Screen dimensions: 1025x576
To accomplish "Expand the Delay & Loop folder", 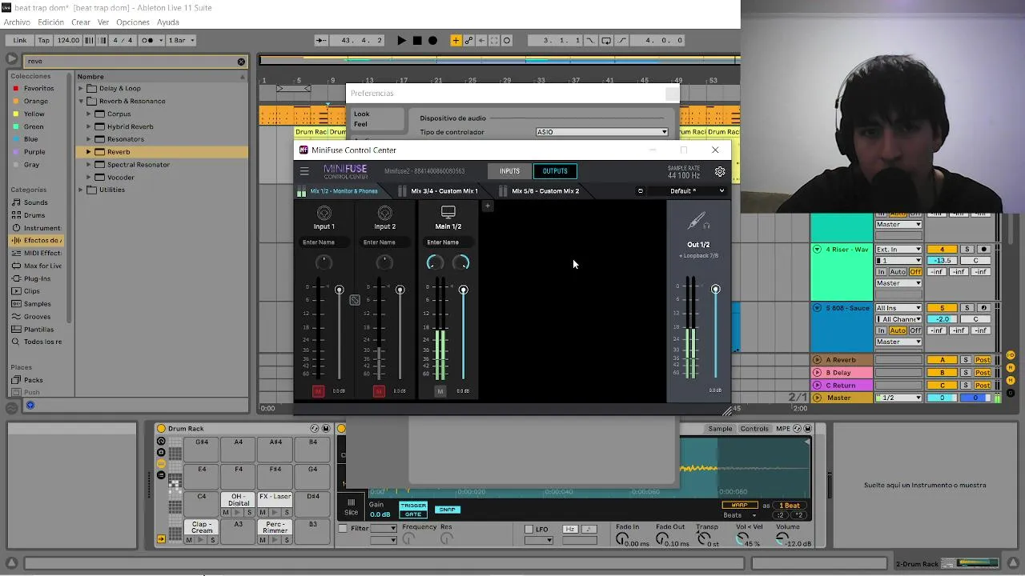I will (81, 89).
